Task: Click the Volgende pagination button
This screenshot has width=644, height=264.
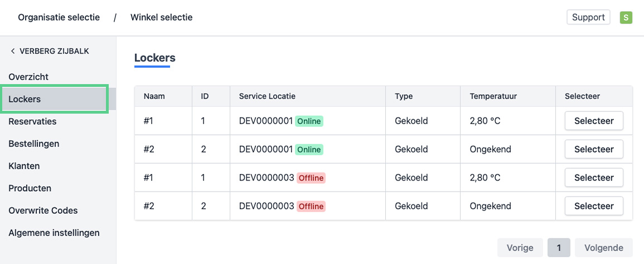Action: click(x=604, y=248)
